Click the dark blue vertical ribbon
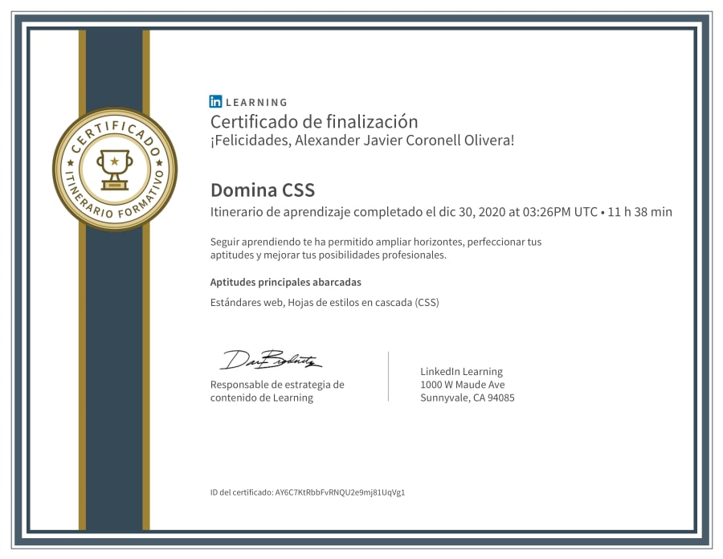This screenshot has width=723, height=559. coord(114,361)
